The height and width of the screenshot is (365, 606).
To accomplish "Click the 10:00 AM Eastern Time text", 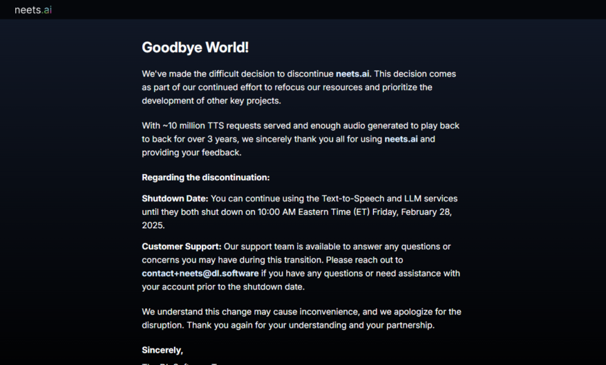I will pos(304,212).
